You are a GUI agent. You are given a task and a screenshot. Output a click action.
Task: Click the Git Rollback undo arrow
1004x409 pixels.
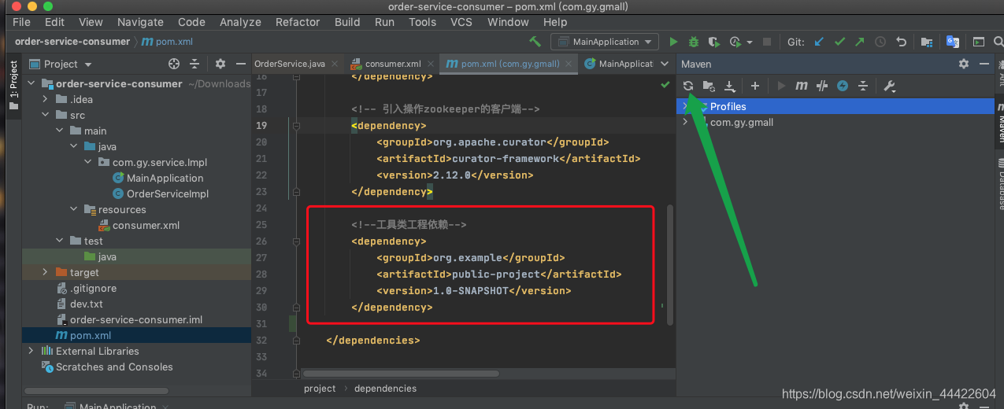(902, 42)
